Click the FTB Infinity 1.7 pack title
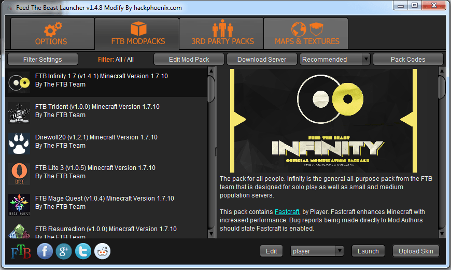This screenshot has height=270, width=451. [x=101, y=76]
